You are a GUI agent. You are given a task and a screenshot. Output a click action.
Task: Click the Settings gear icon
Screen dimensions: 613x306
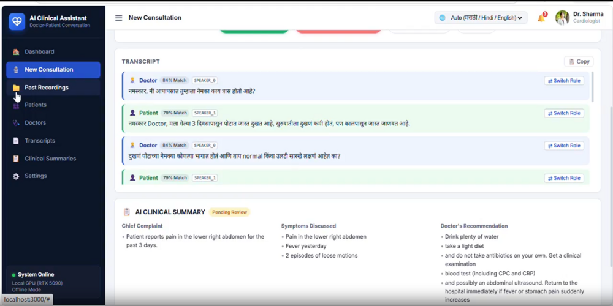[x=16, y=176]
